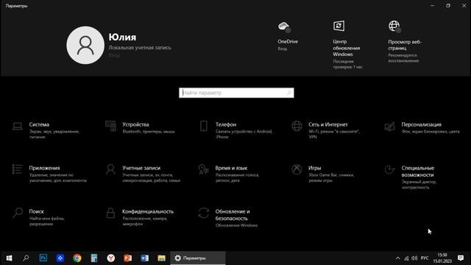Open the Конфиденциальность lock icon
This screenshot has width=471, height=265.
click(110, 213)
